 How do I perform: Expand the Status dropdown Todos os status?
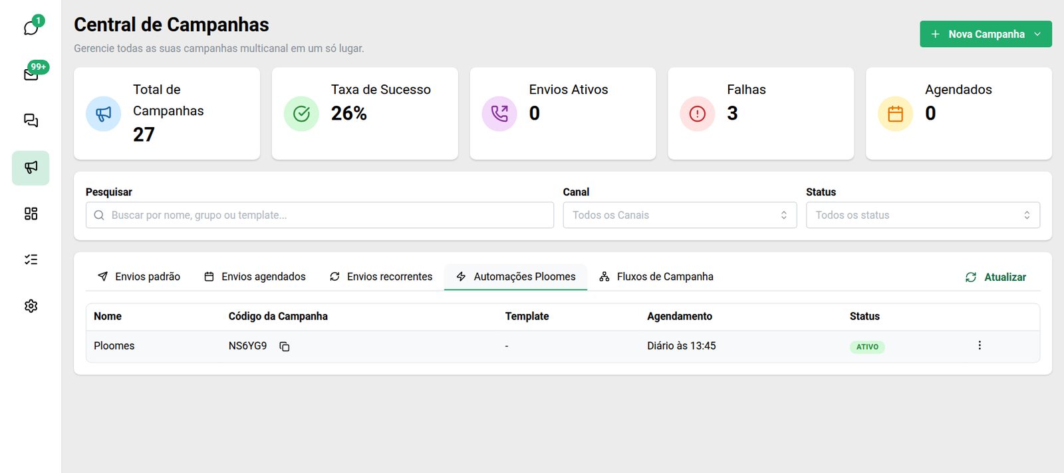click(x=923, y=216)
